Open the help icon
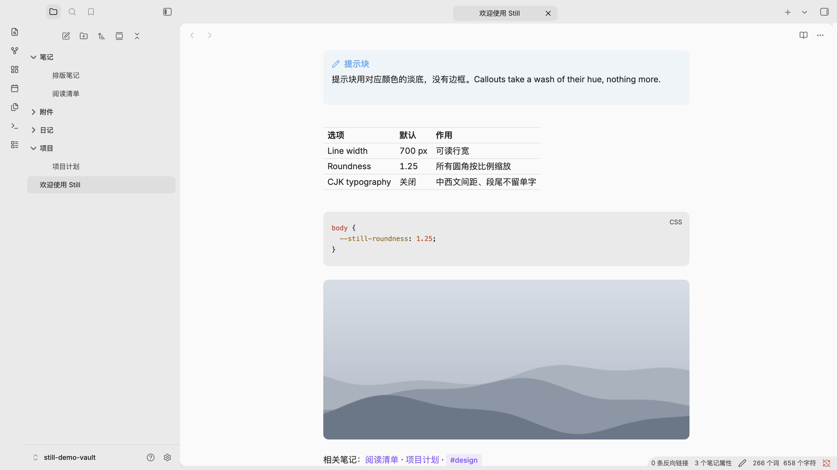Image resolution: width=837 pixels, height=470 pixels. (x=151, y=457)
